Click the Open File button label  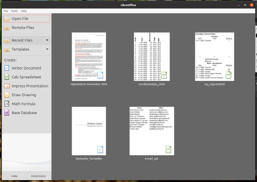click(x=20, y=19)
